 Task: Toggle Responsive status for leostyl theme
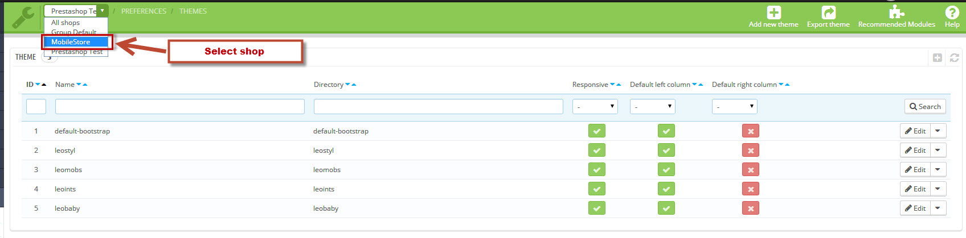(596, 151)
